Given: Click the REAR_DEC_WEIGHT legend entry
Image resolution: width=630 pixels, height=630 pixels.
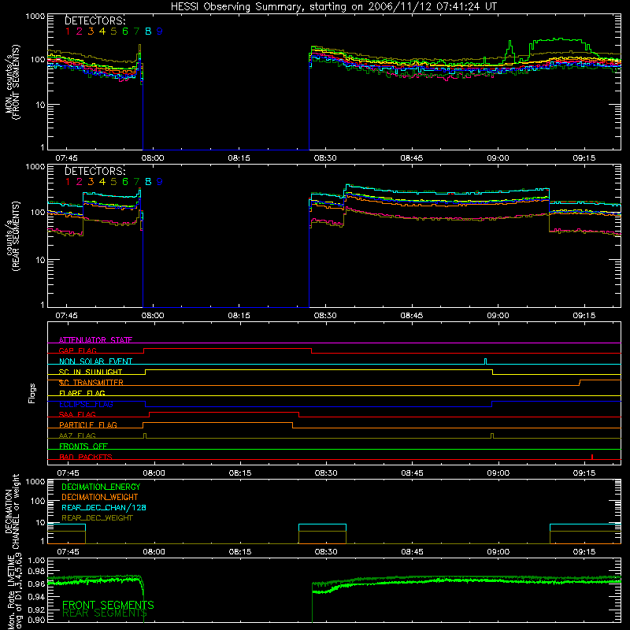Looking at the screenshot, I should tap(97, 518).
